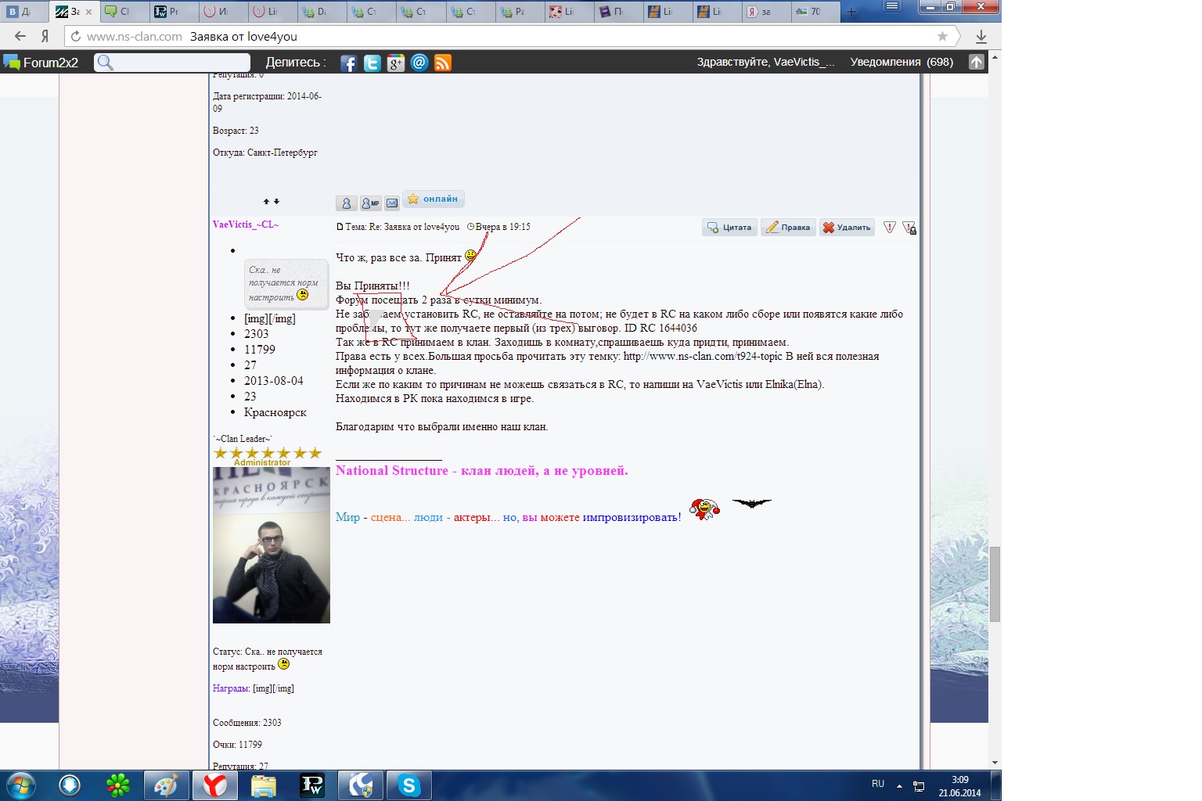This screenshot has width=1202, height=801.
Task: Jump to page top with toolbar arrow
Action: 976,62
